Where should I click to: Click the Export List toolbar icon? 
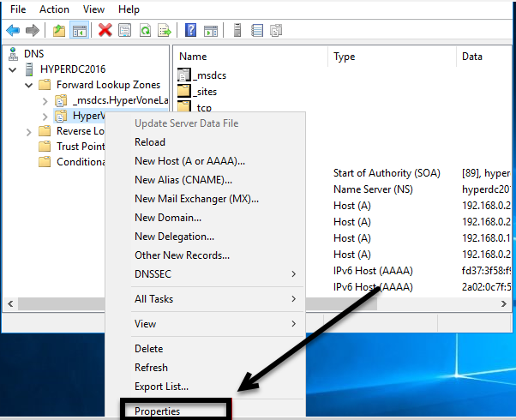[165, 30]
